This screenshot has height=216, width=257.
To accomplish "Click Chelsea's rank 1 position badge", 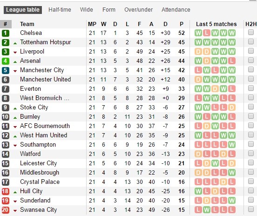I will pyautogui.click(x=6, y=33).
